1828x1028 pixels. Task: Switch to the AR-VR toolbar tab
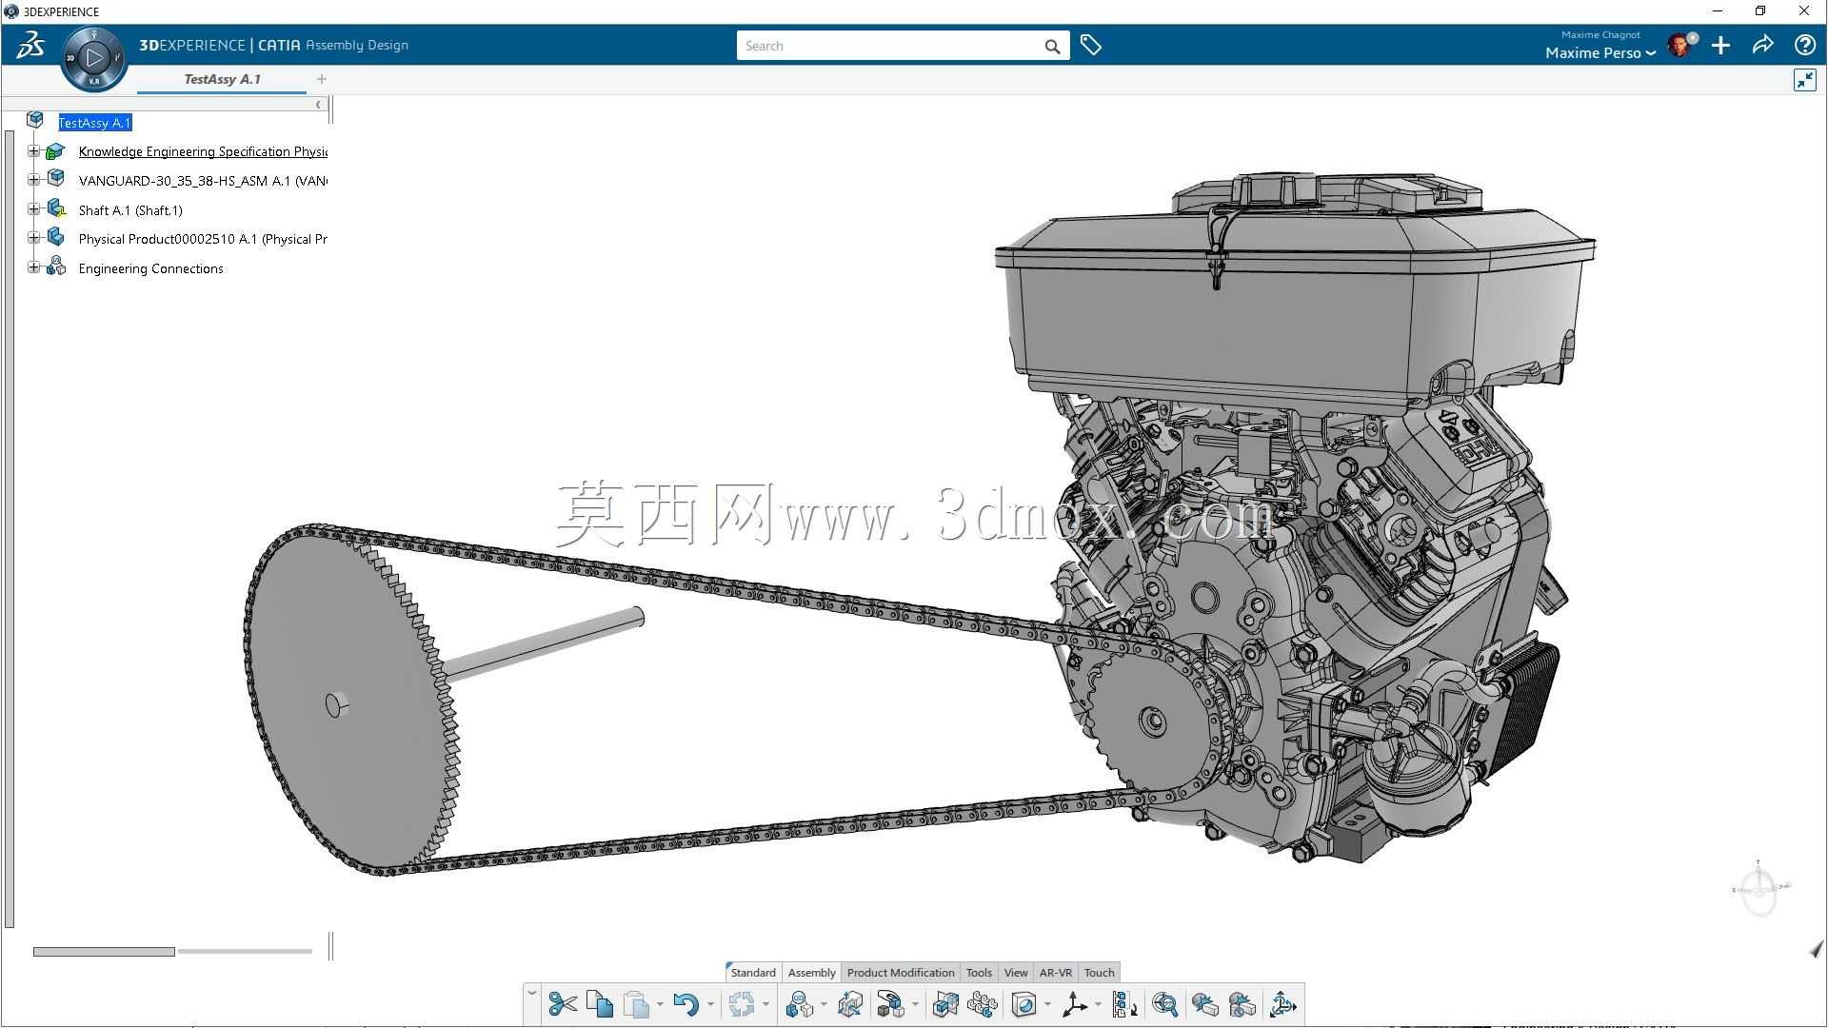[x=1055, y=973]
